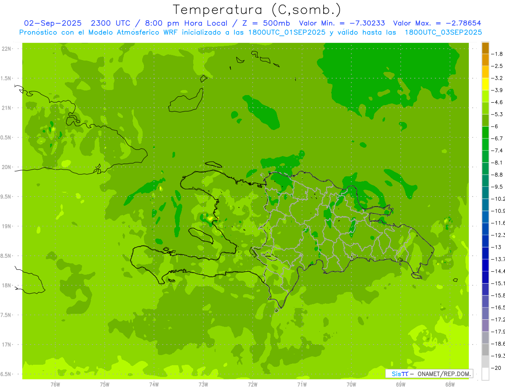The image size is (505, 390).
Task: Select the date text "02-Sep-2025"
Action: [53, 23]
